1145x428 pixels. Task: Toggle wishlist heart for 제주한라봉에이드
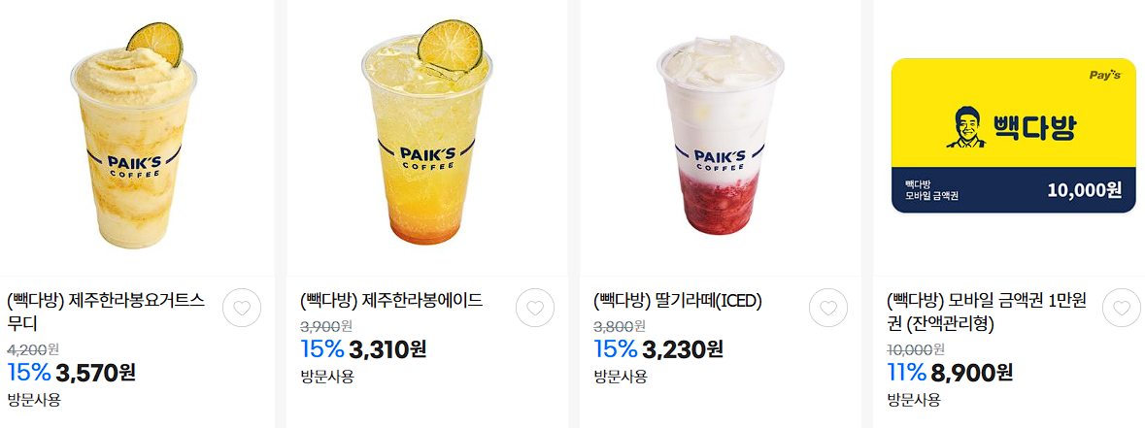click(x=534, y=308)
